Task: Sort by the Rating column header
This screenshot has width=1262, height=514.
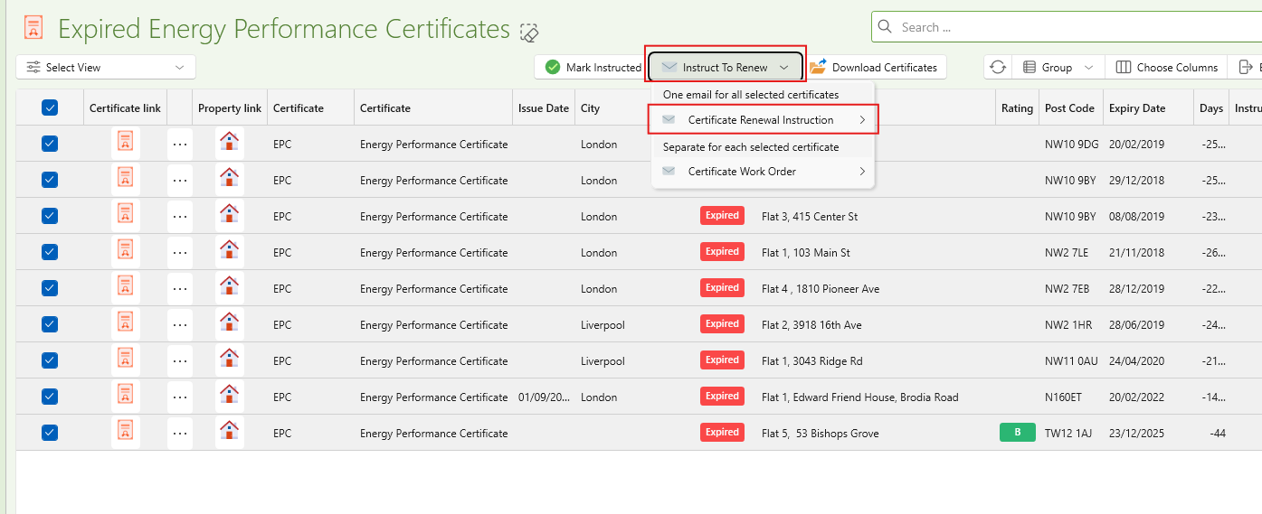Action: pos(1017,107)
